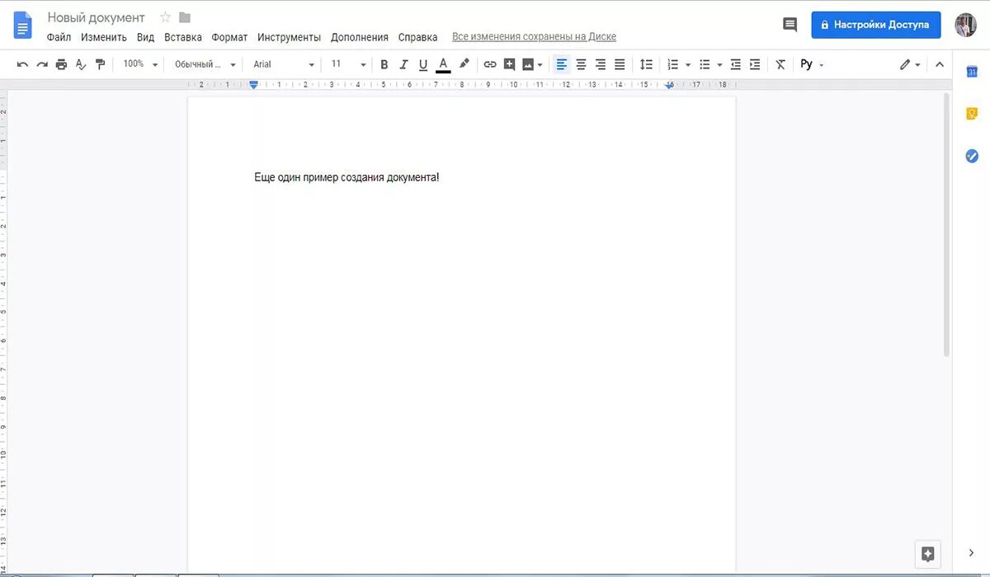The height and width of the screenshot is (577, 990).
Task: Open the highlight color marker tool
Action: click(x=464, y=64)
